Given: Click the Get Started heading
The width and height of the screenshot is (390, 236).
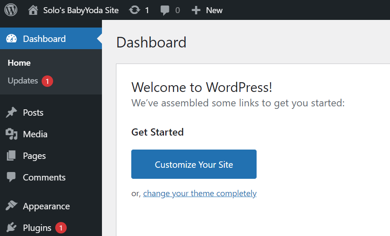Looking at the screenshot, I should coord(158,132).
